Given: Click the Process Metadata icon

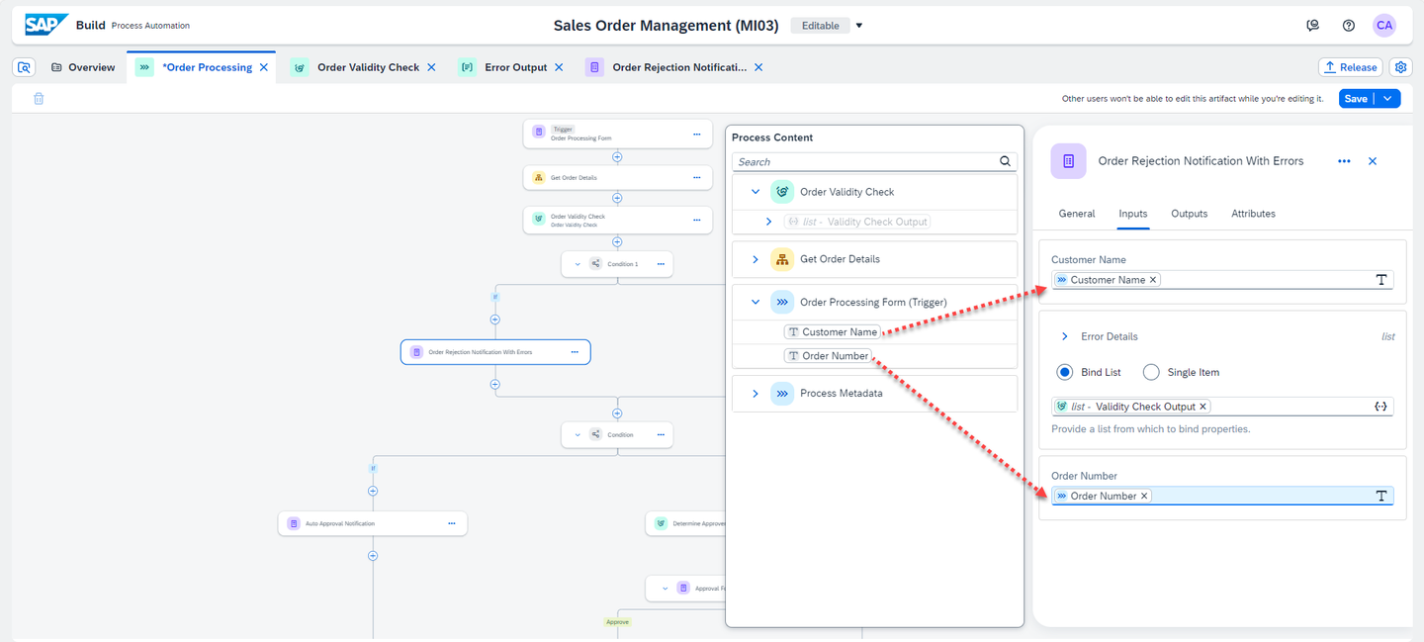Looking at the screenshot, I should point(782,393).
